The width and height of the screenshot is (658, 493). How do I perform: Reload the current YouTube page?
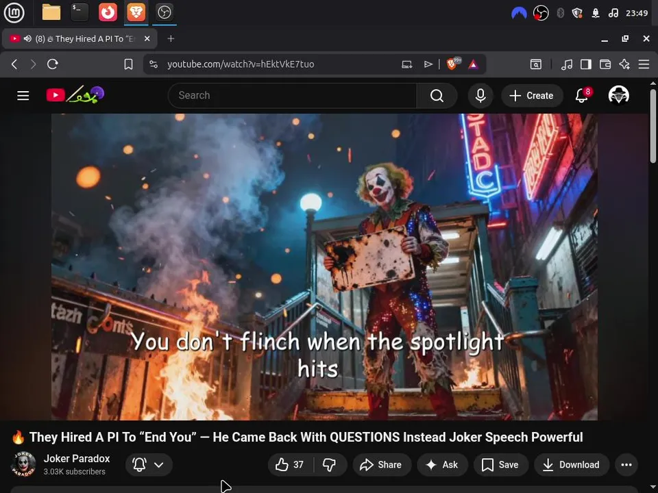[x=53, y=64]
